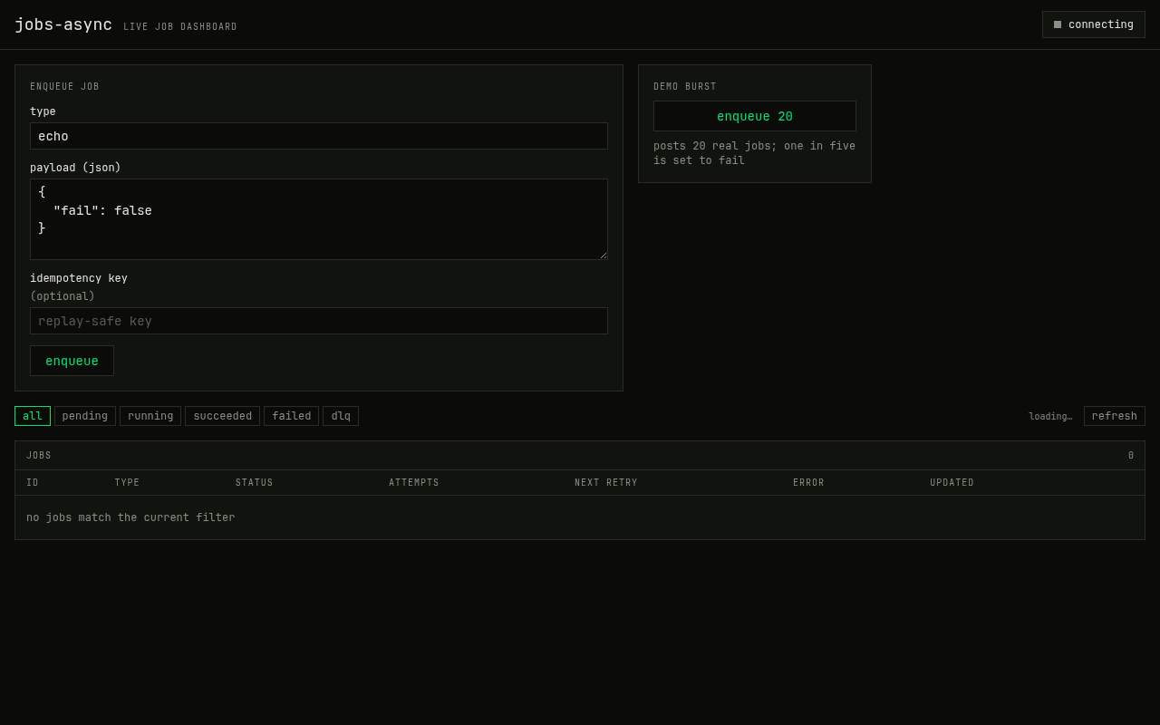Click the STATUS column header
This screenshot has width=1160, height=725.
click(x=255, y=483)
